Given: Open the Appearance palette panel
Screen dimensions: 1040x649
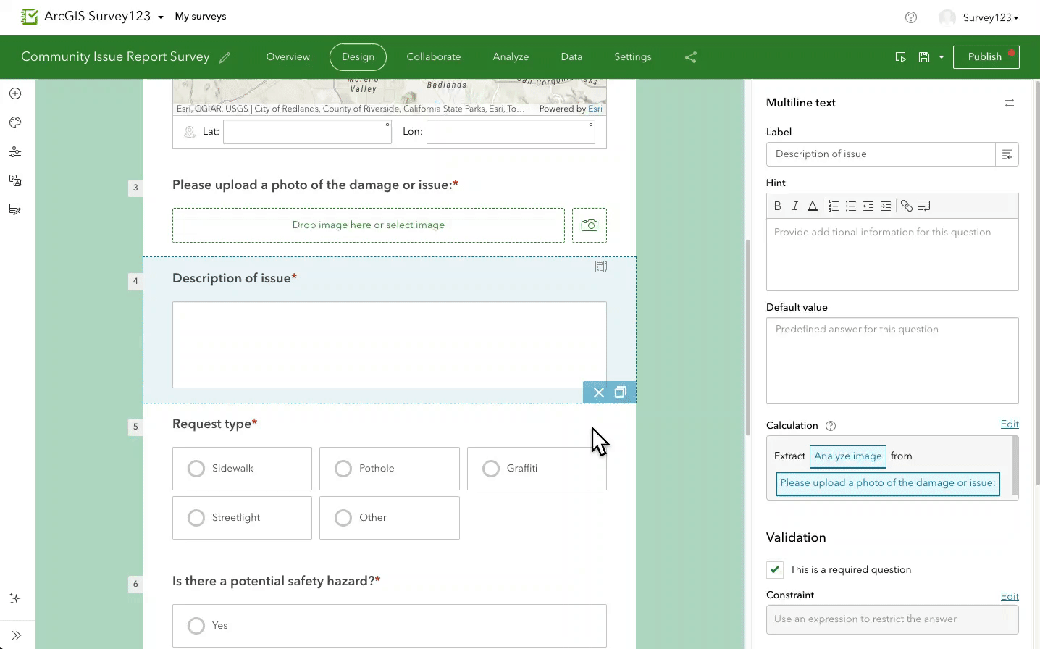Looking at the screenshot, I should point(14,122).
